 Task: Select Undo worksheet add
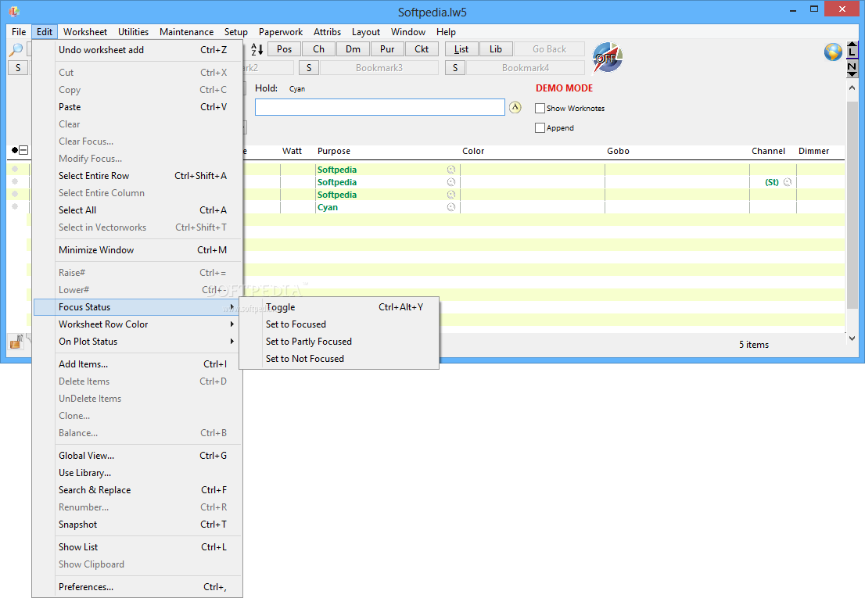138,49
